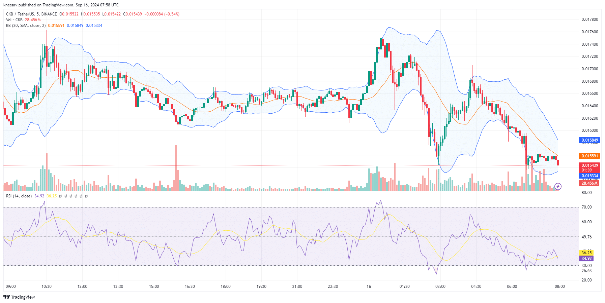The image size is (605, 303).
Task: Click the 0.016400 price axis tick
Action: [x=590, y=106]
